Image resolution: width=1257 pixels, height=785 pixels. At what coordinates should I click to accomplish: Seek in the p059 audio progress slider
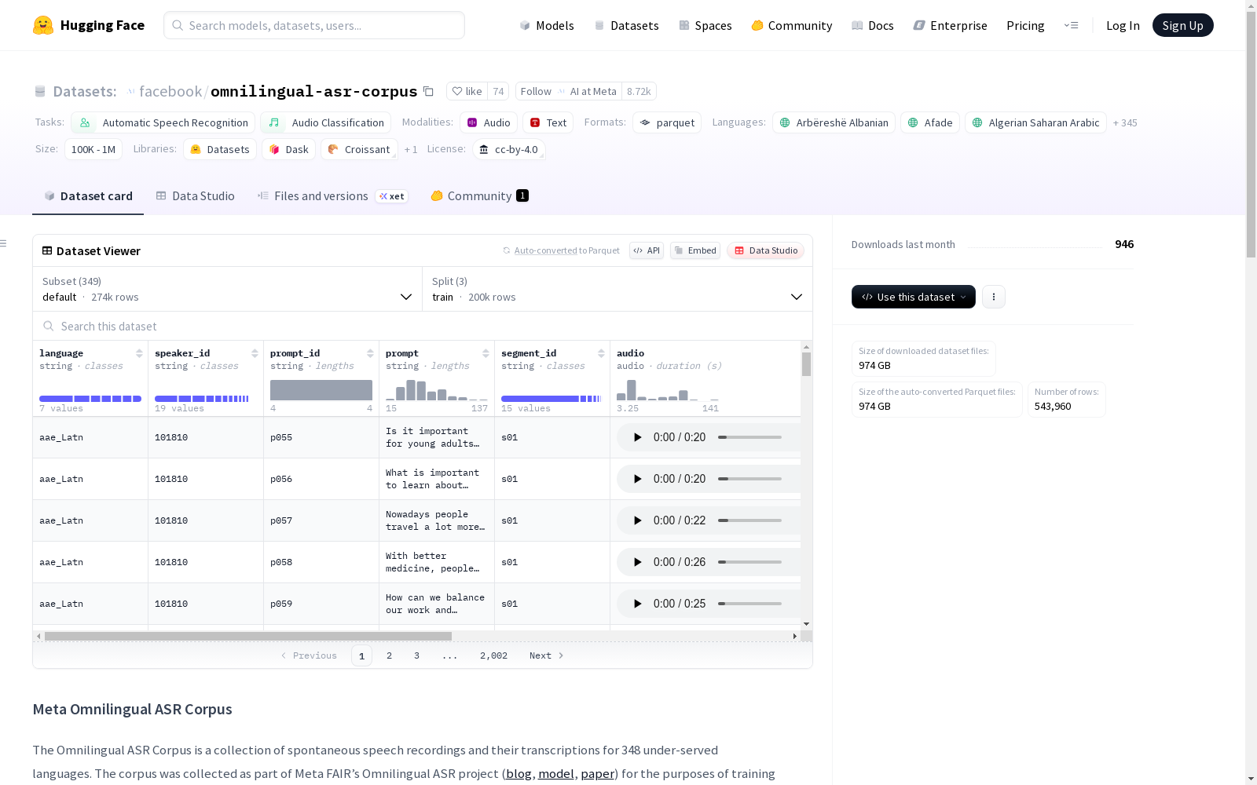(749, 604)
